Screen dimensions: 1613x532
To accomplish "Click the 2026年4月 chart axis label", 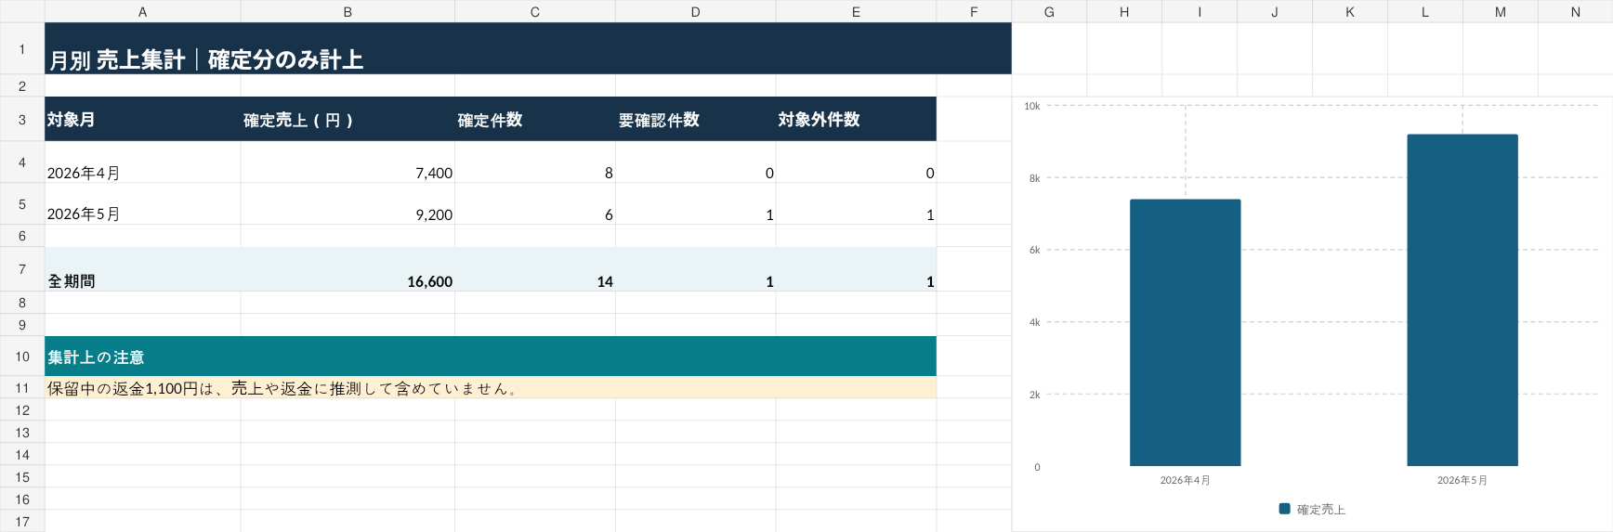I will (x=1185, y=480).
